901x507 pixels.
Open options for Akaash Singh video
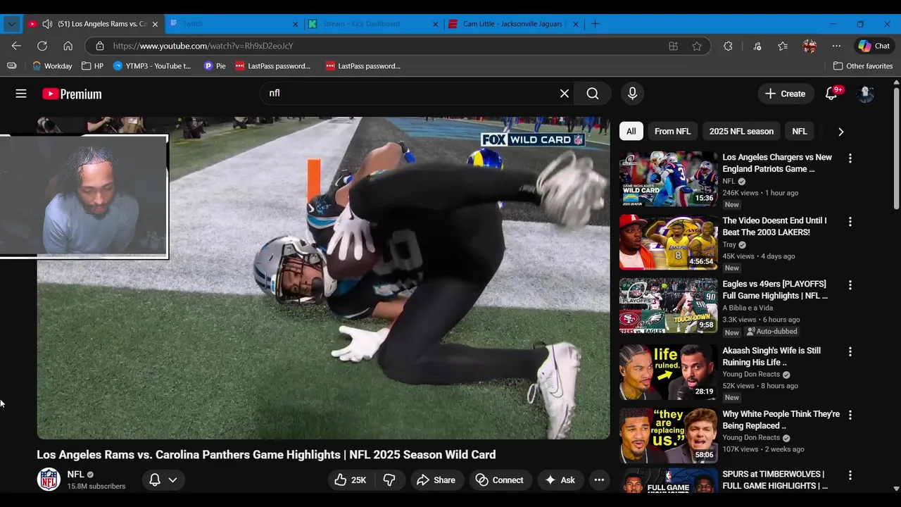click(x=850, y=351)
